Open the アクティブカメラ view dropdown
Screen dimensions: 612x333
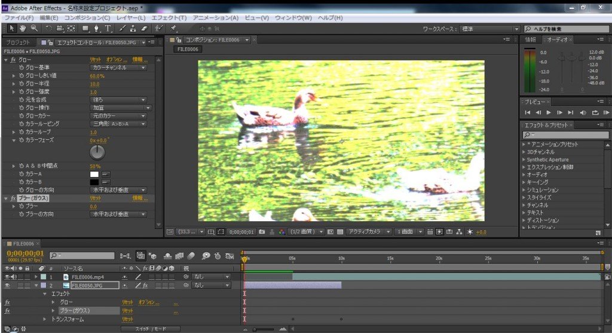[369, 232]
